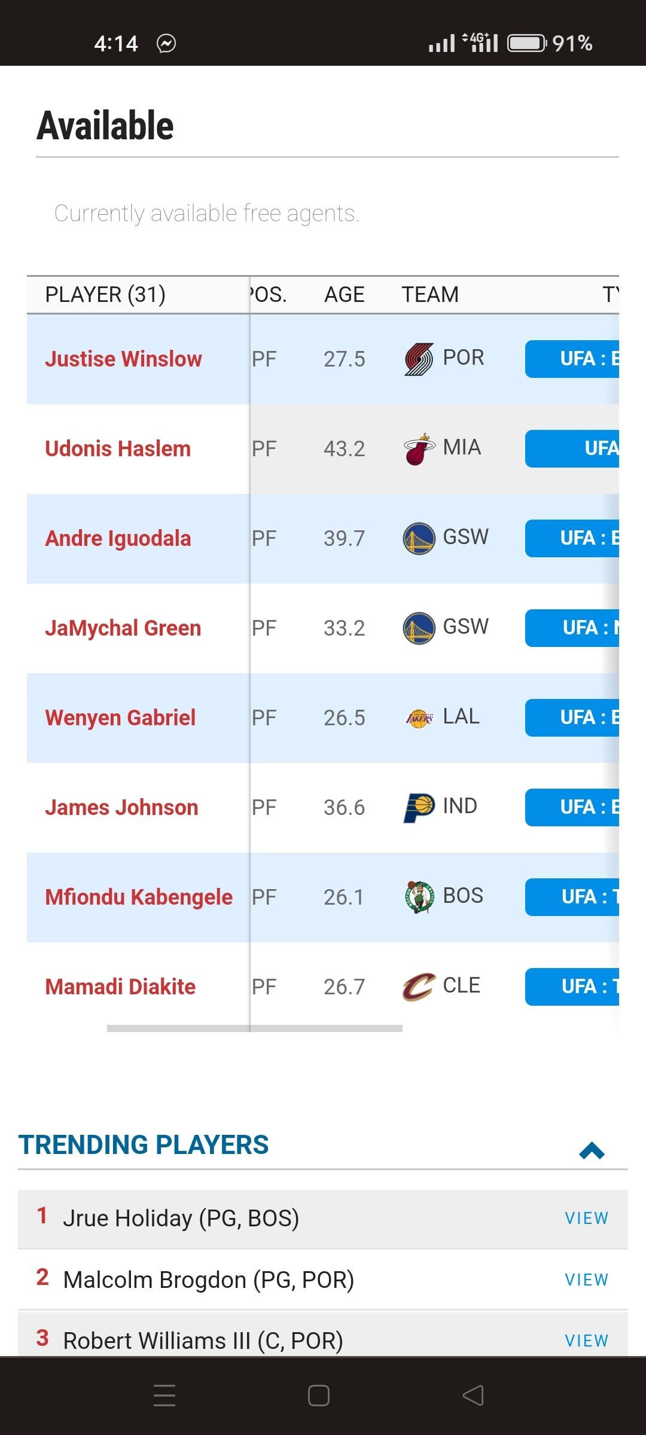Open Udonis Haslem player link

[118, 449]
